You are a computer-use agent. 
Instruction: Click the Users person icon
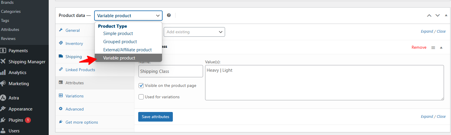3,131
